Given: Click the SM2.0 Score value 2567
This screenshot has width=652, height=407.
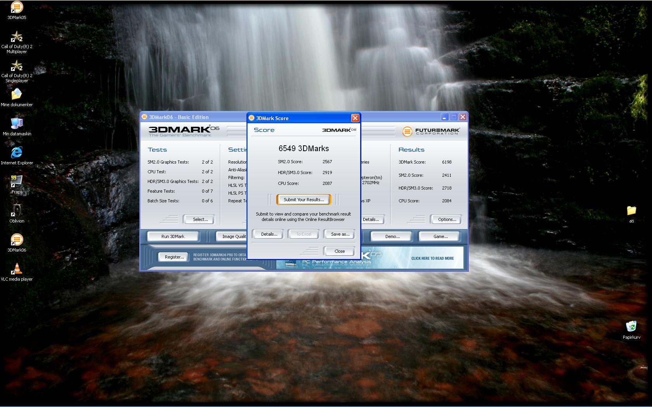Looking at the screenshot, I should click(x=327, y=162).
